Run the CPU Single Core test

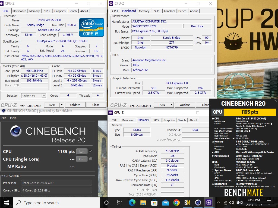pyautogui.click(x=81, y=159)
